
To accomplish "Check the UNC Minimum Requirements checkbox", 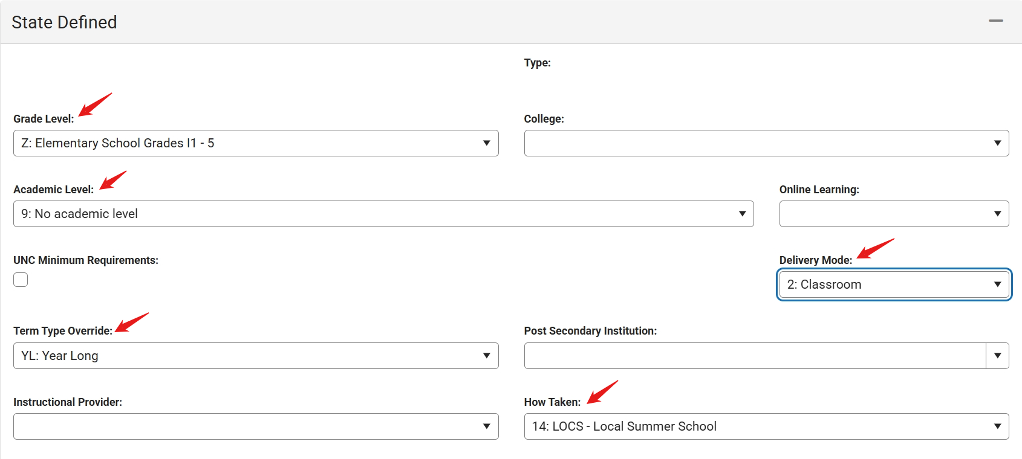I will tap(21, 280).
